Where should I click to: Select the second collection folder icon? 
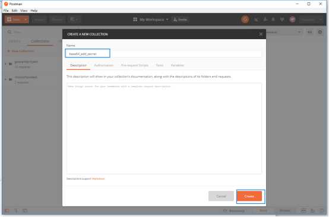[x=10, y=79]
